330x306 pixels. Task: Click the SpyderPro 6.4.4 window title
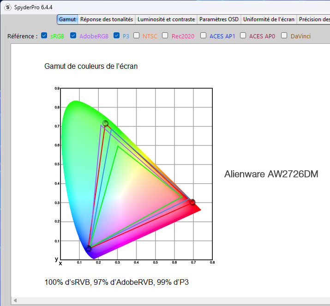click(x=33, y=7)
